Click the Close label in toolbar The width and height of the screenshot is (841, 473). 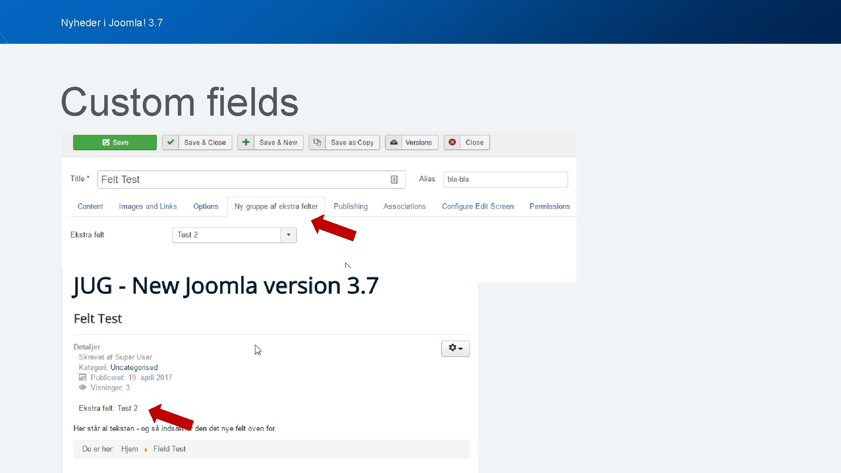pos(474,142)
